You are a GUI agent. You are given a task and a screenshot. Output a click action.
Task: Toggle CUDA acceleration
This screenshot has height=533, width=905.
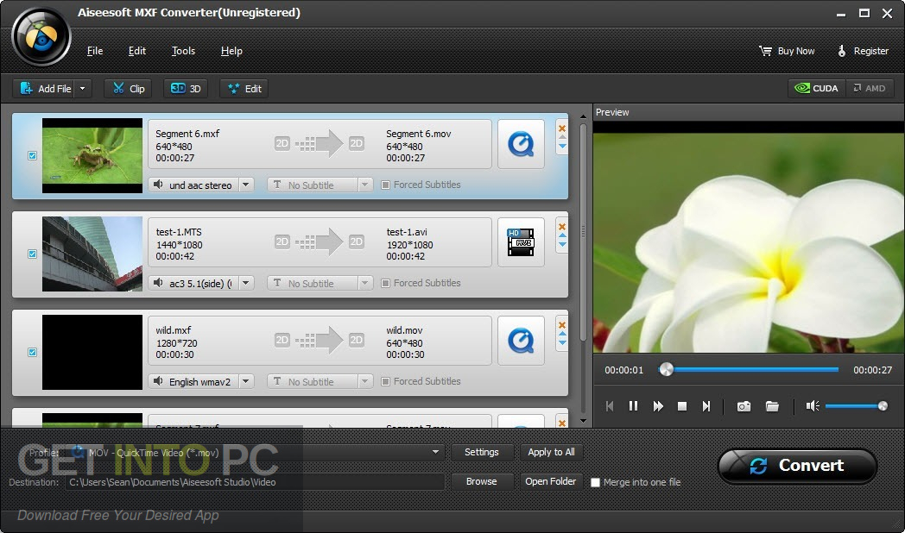click(x=816, y=88)
